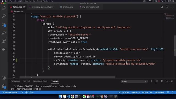Click Ln 33, Col 85 in status bar

tap(123, 92)
